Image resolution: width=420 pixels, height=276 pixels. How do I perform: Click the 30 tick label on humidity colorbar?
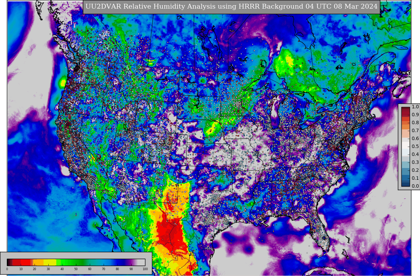point(48,269)
